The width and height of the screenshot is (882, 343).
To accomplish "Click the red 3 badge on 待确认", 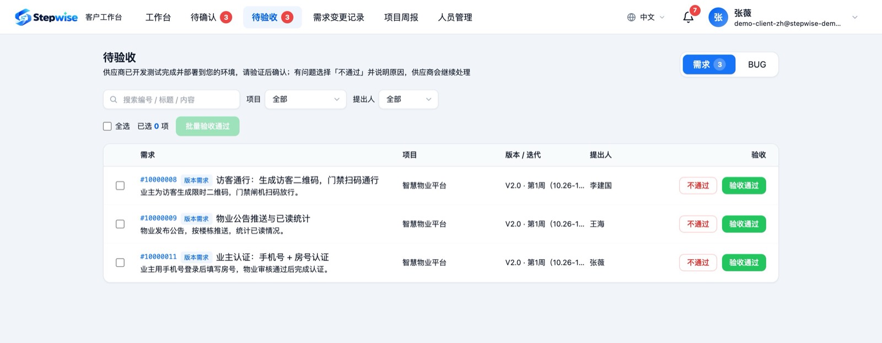I will coord(226,17).
